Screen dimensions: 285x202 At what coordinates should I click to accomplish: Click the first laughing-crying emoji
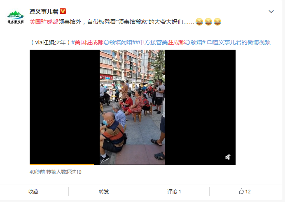199,22
